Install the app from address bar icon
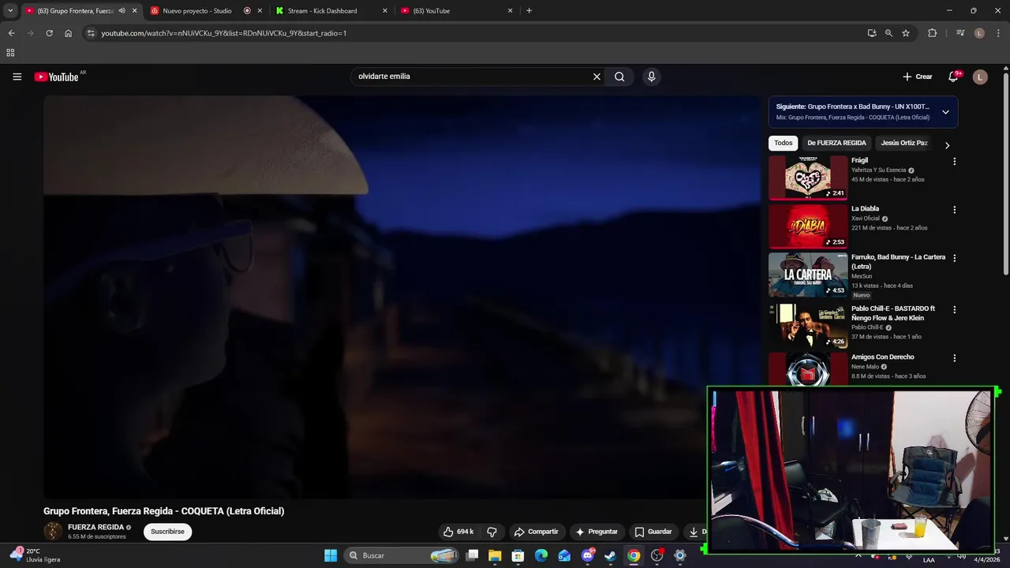This screenshot has height=568, width=1010. [871, 33]
